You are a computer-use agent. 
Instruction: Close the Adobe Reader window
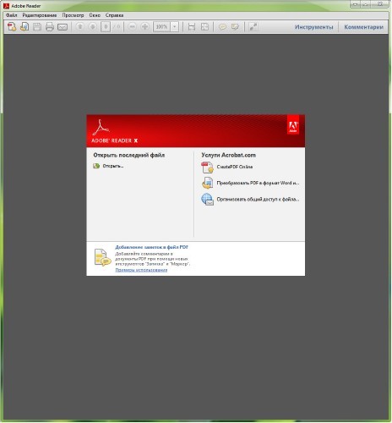(380, 4)
